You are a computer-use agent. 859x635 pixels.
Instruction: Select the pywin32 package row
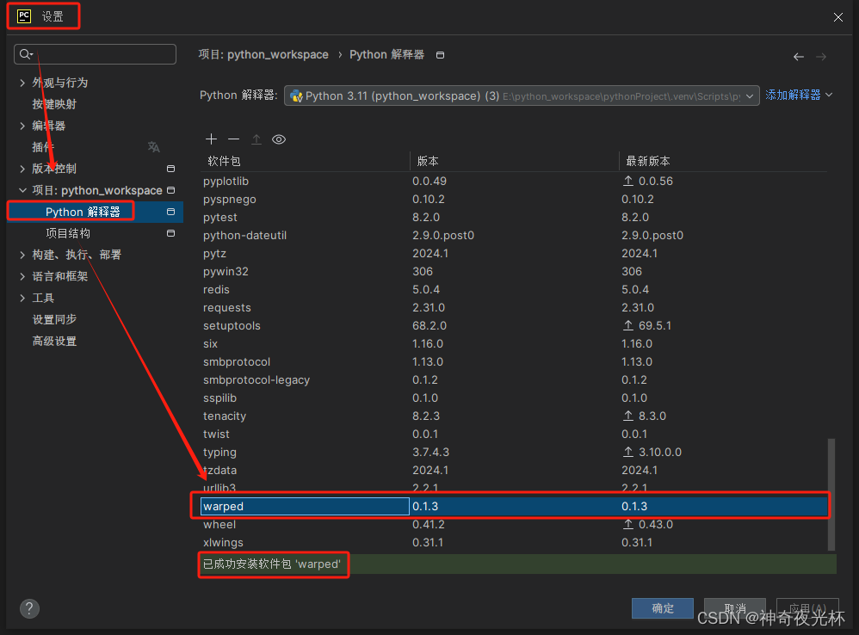[x=514, y=271]
